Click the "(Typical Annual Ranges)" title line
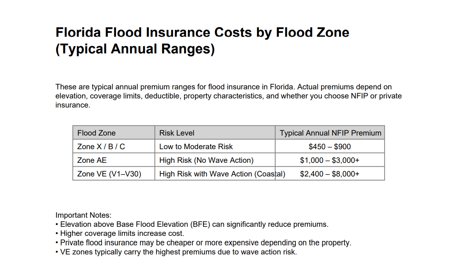This screenshot has height=273, width=457. [135, 49]
